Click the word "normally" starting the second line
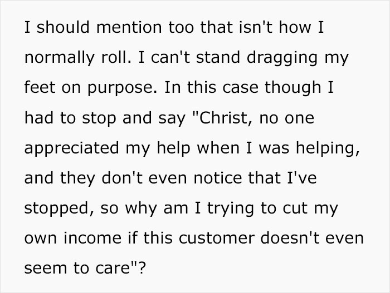The width and height of the screenshot is (390, 293). pos(59,58)
